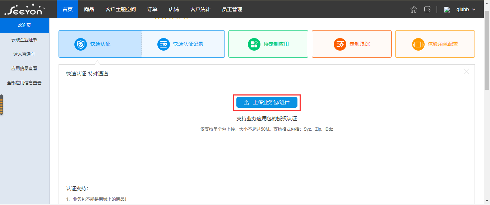490x205 pixels.
Task: Select 欢迎页 in the sidebar
Action: (x=24, y=25)
